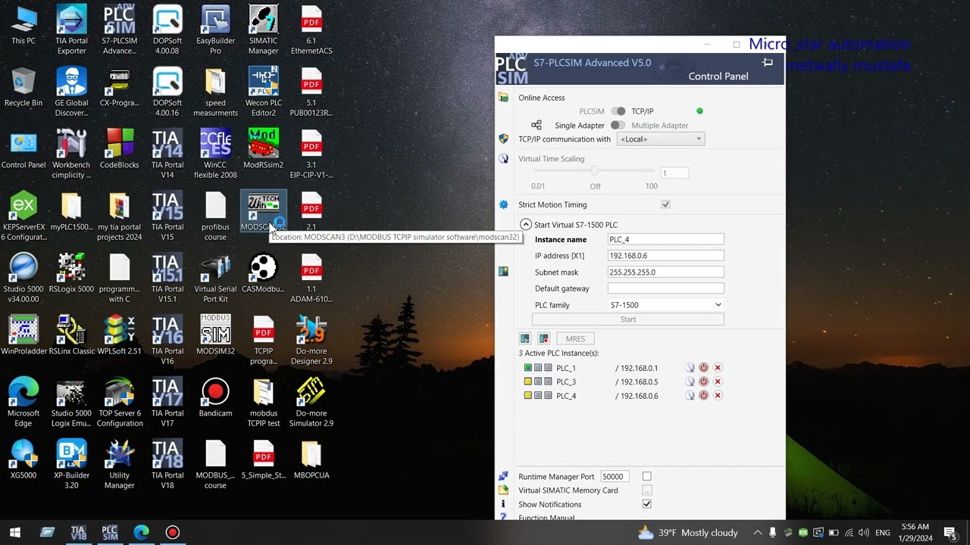The image size is (970, 545).
Task: Open CASModbus desktop icon
Action: click(x=263, y=273)
